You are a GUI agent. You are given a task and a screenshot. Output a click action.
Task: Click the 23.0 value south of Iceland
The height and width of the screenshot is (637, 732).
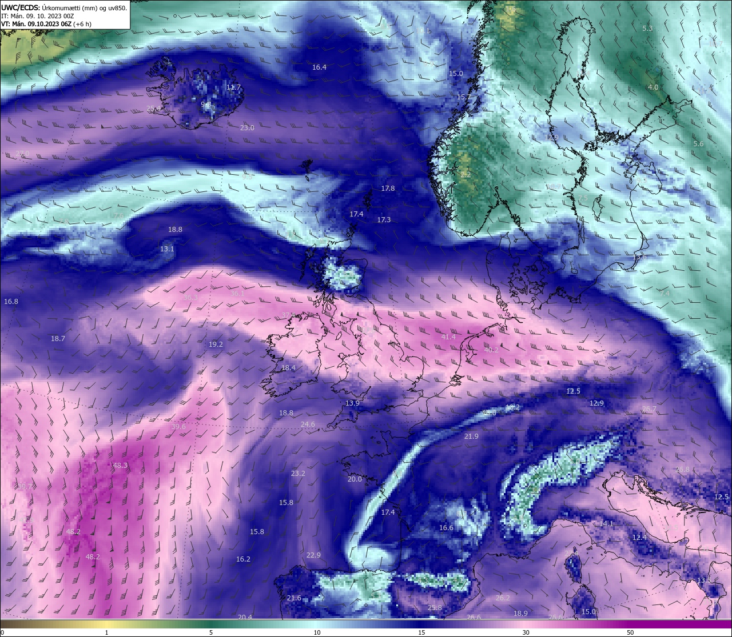247,128
